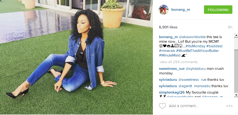Open the #MustBeThatAfricanButter hashtag
The height and width of the screenshot is (115, 238).
pos(197,51)
